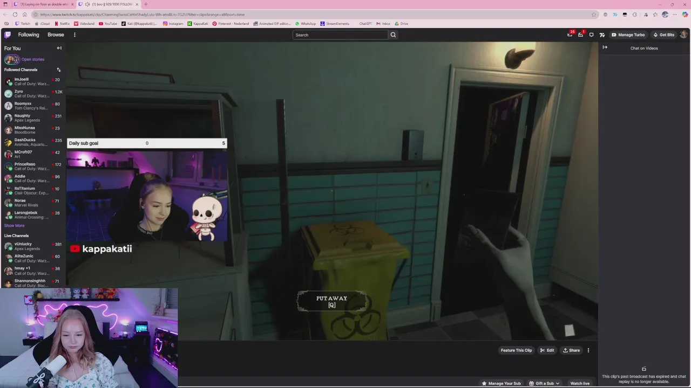
Task: Click Get Bits button
Action: point(664,34)
